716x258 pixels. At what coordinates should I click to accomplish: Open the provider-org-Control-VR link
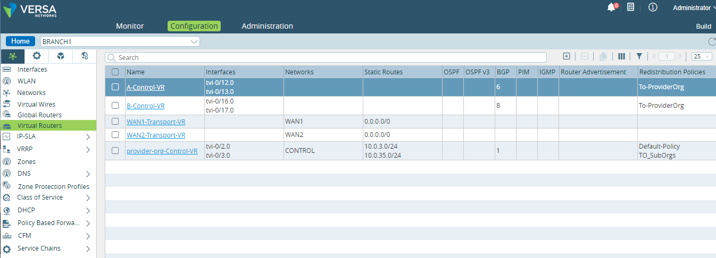click(162, 151)
